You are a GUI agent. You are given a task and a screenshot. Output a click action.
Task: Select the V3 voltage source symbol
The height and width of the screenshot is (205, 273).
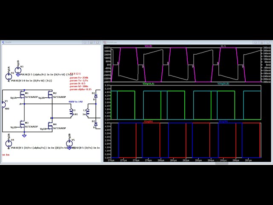click(18, 70)
